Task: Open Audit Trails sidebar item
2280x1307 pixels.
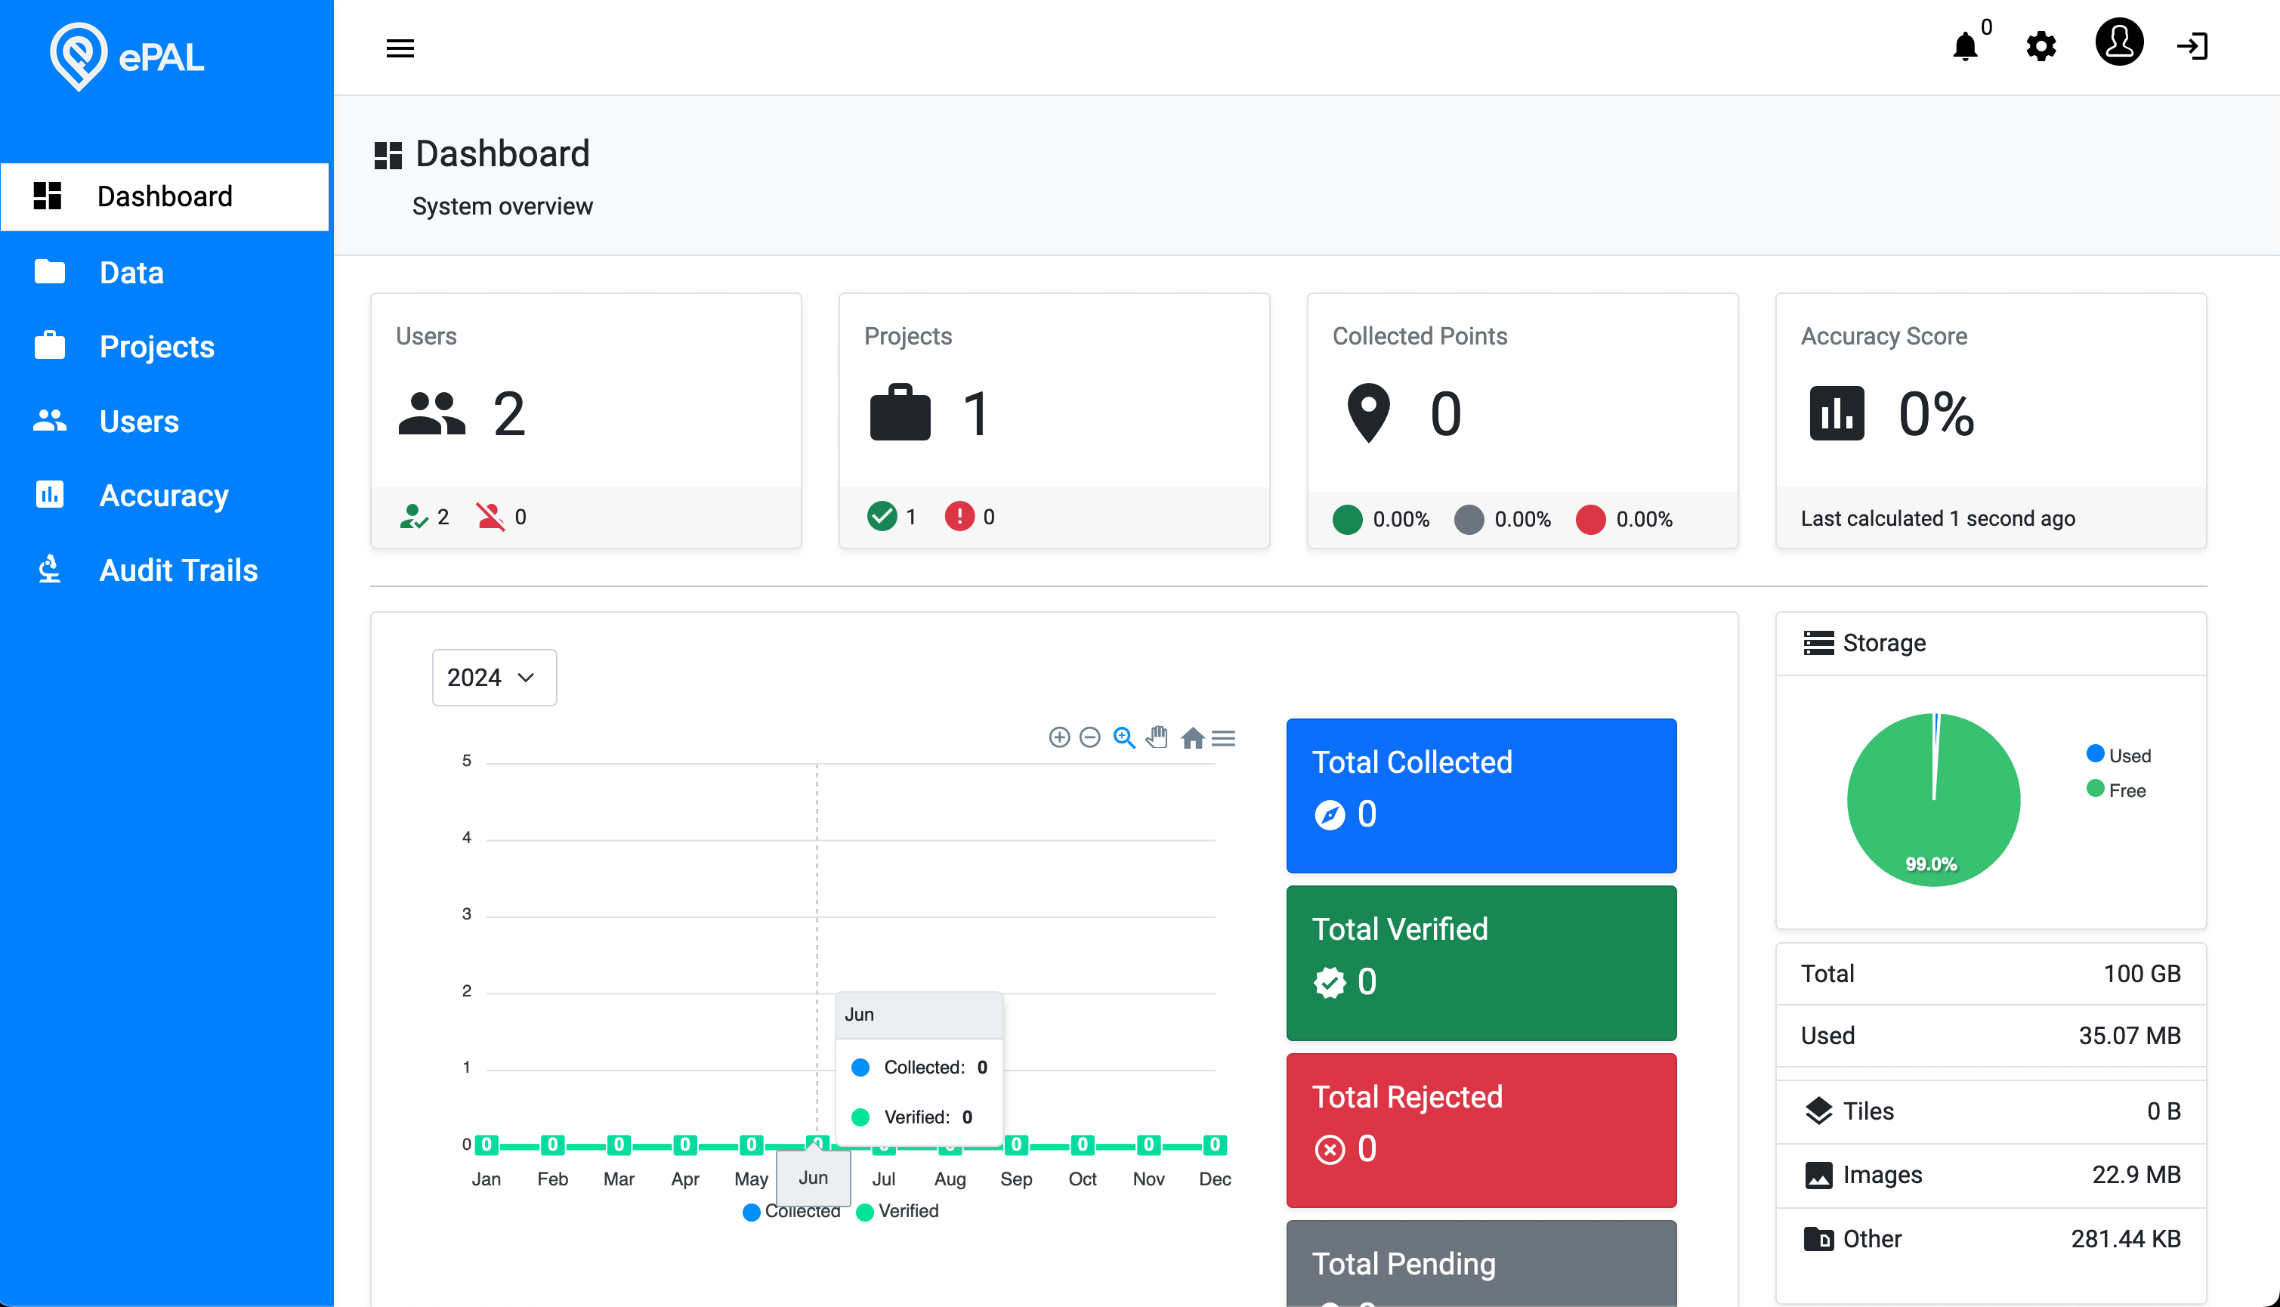Action: click(x=178, y=570)
